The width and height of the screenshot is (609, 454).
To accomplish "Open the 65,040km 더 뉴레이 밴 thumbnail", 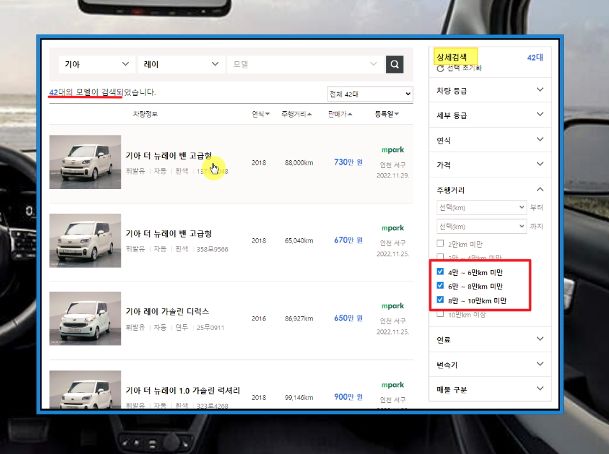I will point(85,240).
